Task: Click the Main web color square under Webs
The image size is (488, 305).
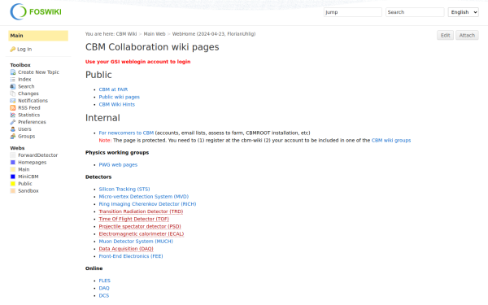Action: [13, 170]
